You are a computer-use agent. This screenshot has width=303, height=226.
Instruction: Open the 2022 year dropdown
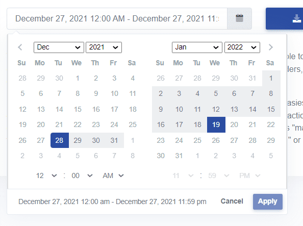pyautogui.click(x=242, y=47)
